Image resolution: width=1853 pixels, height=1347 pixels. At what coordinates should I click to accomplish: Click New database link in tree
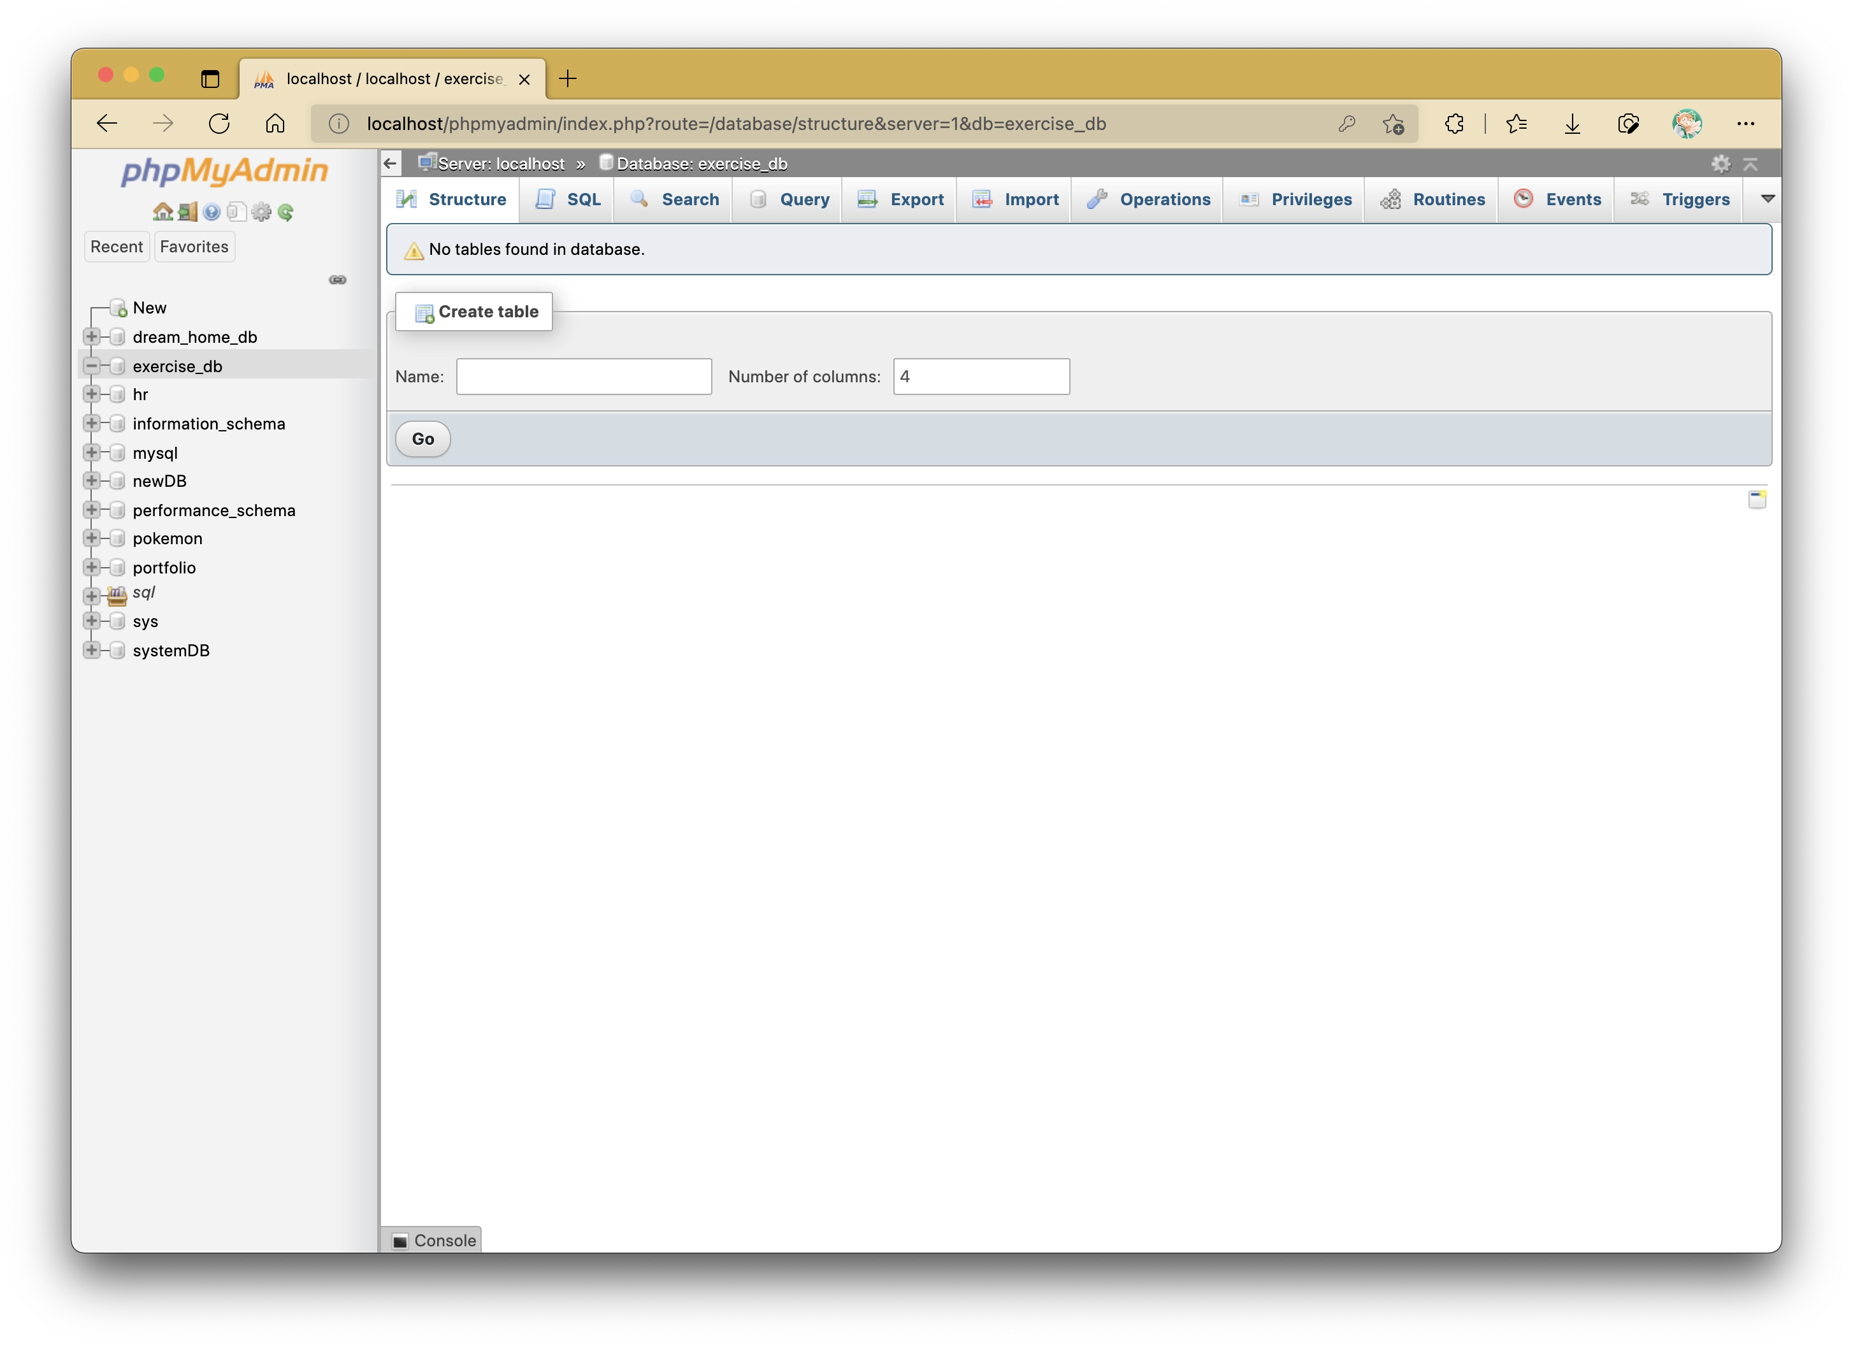tap(150, 308)
